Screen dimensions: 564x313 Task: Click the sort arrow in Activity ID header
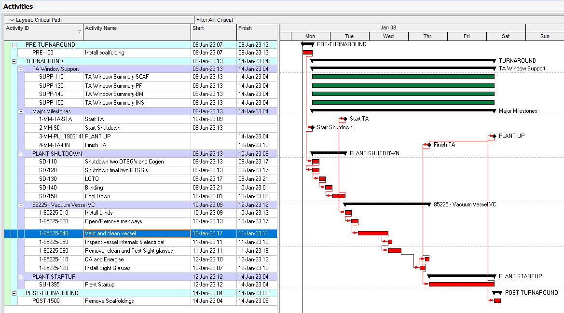pyautogui.click(x=80, y=33)
